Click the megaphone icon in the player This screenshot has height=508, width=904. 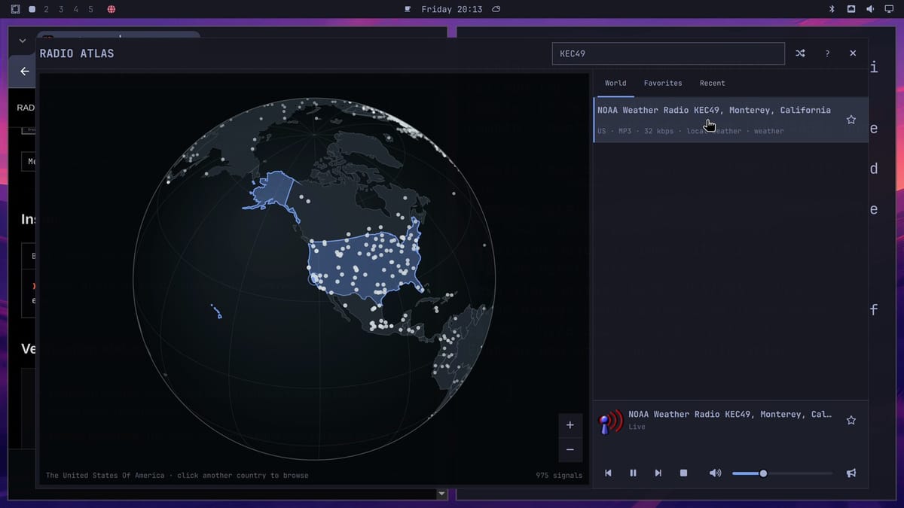pos(851,473)
